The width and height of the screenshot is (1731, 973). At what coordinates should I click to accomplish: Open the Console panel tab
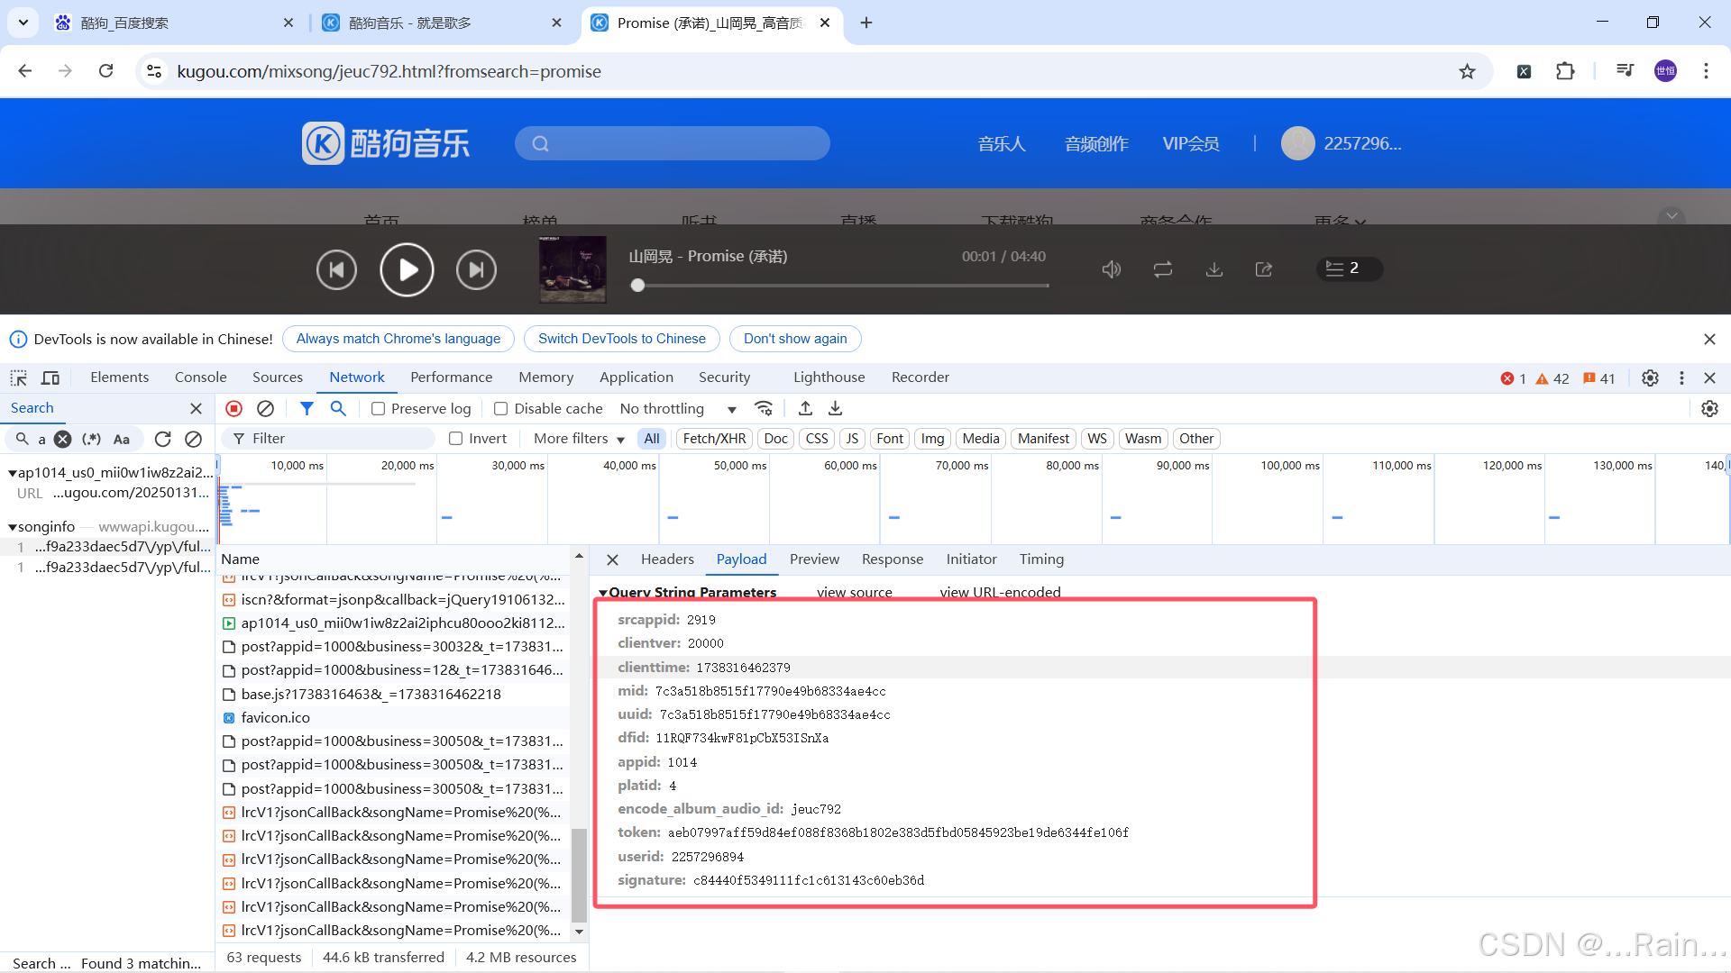coord(200,377)
